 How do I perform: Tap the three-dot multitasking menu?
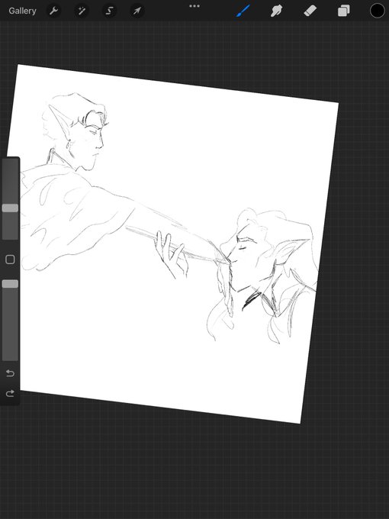194,6
